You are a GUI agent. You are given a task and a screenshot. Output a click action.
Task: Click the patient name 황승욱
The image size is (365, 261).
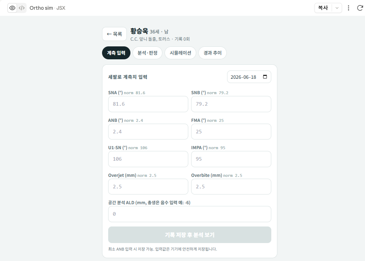tap(139, 31)
